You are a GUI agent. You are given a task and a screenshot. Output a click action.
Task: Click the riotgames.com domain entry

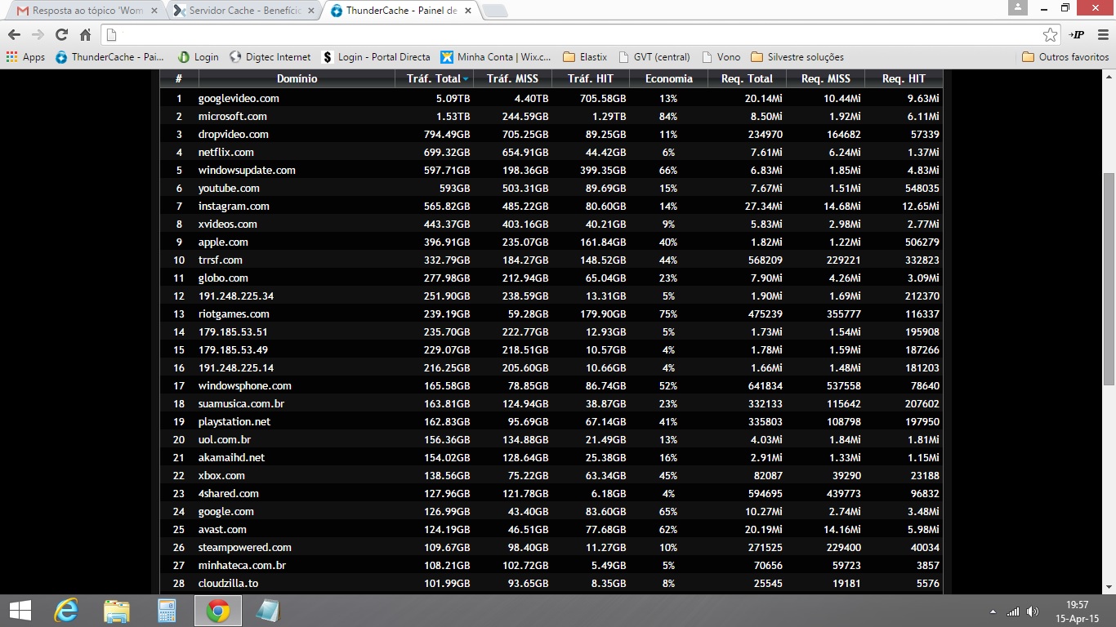(234, 314)
